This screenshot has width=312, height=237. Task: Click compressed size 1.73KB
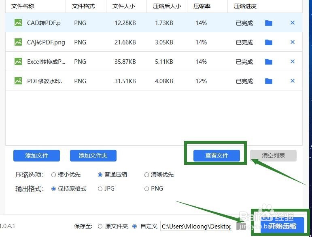click(x=164, y=23)
